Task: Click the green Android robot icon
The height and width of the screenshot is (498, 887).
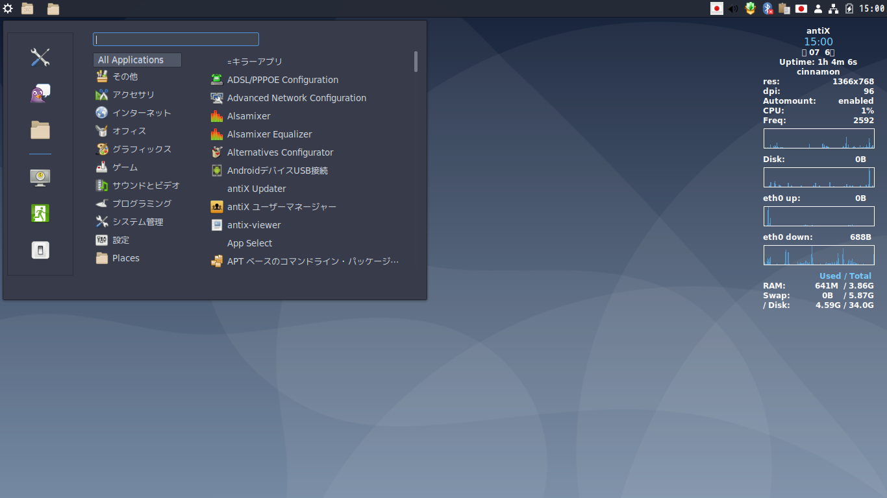Action: tap(217, 171)
